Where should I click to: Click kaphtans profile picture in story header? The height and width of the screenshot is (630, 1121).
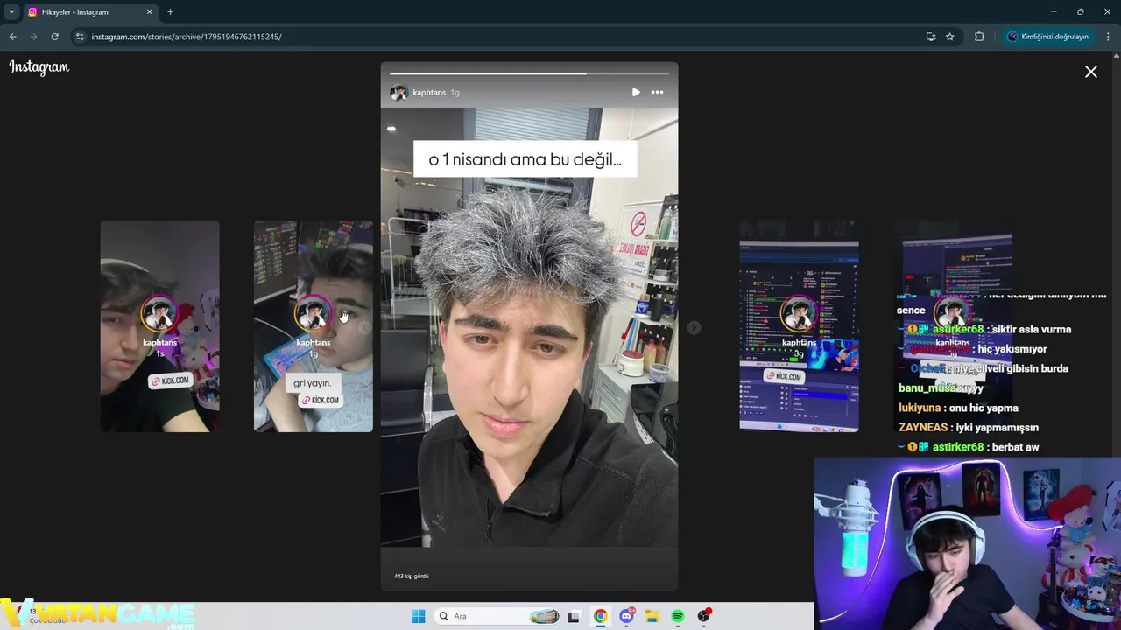pyautogui.click(x=398, y=92)
